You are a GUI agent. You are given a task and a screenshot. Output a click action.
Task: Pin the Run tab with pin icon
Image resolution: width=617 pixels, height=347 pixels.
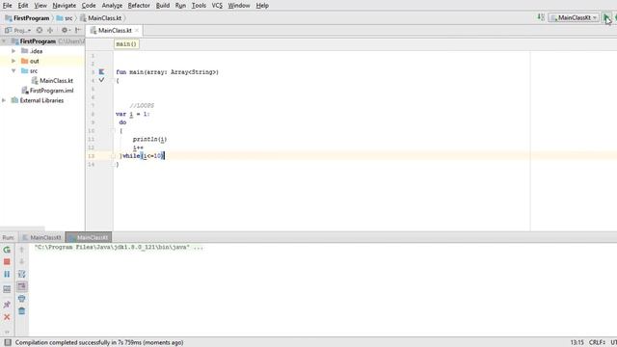[x=7, y=305]
